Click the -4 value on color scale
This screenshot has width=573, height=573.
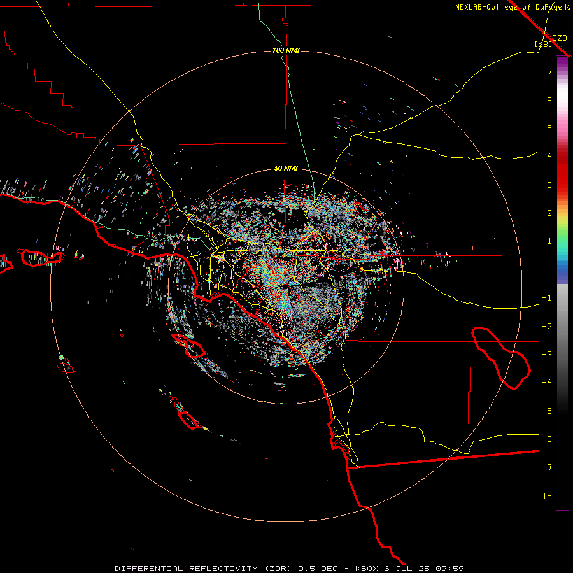point(547,382)
